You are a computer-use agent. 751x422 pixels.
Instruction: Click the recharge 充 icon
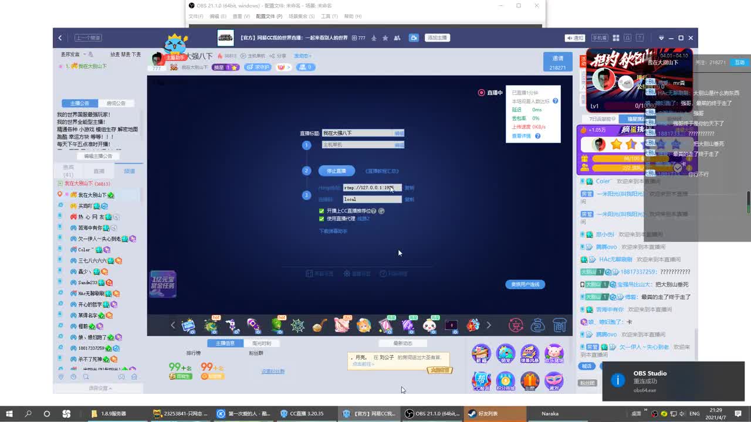tap(516, 325)
